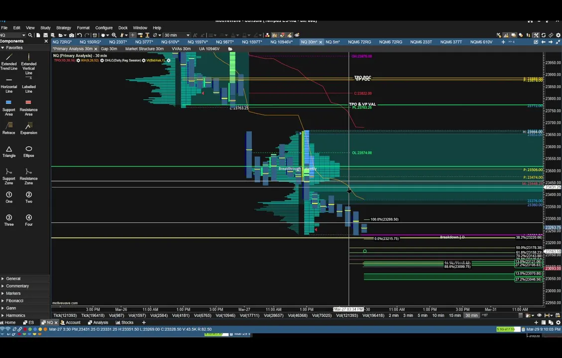Choose the Support Area tool
Screen dimensions: 562x358
click(9, 108)
